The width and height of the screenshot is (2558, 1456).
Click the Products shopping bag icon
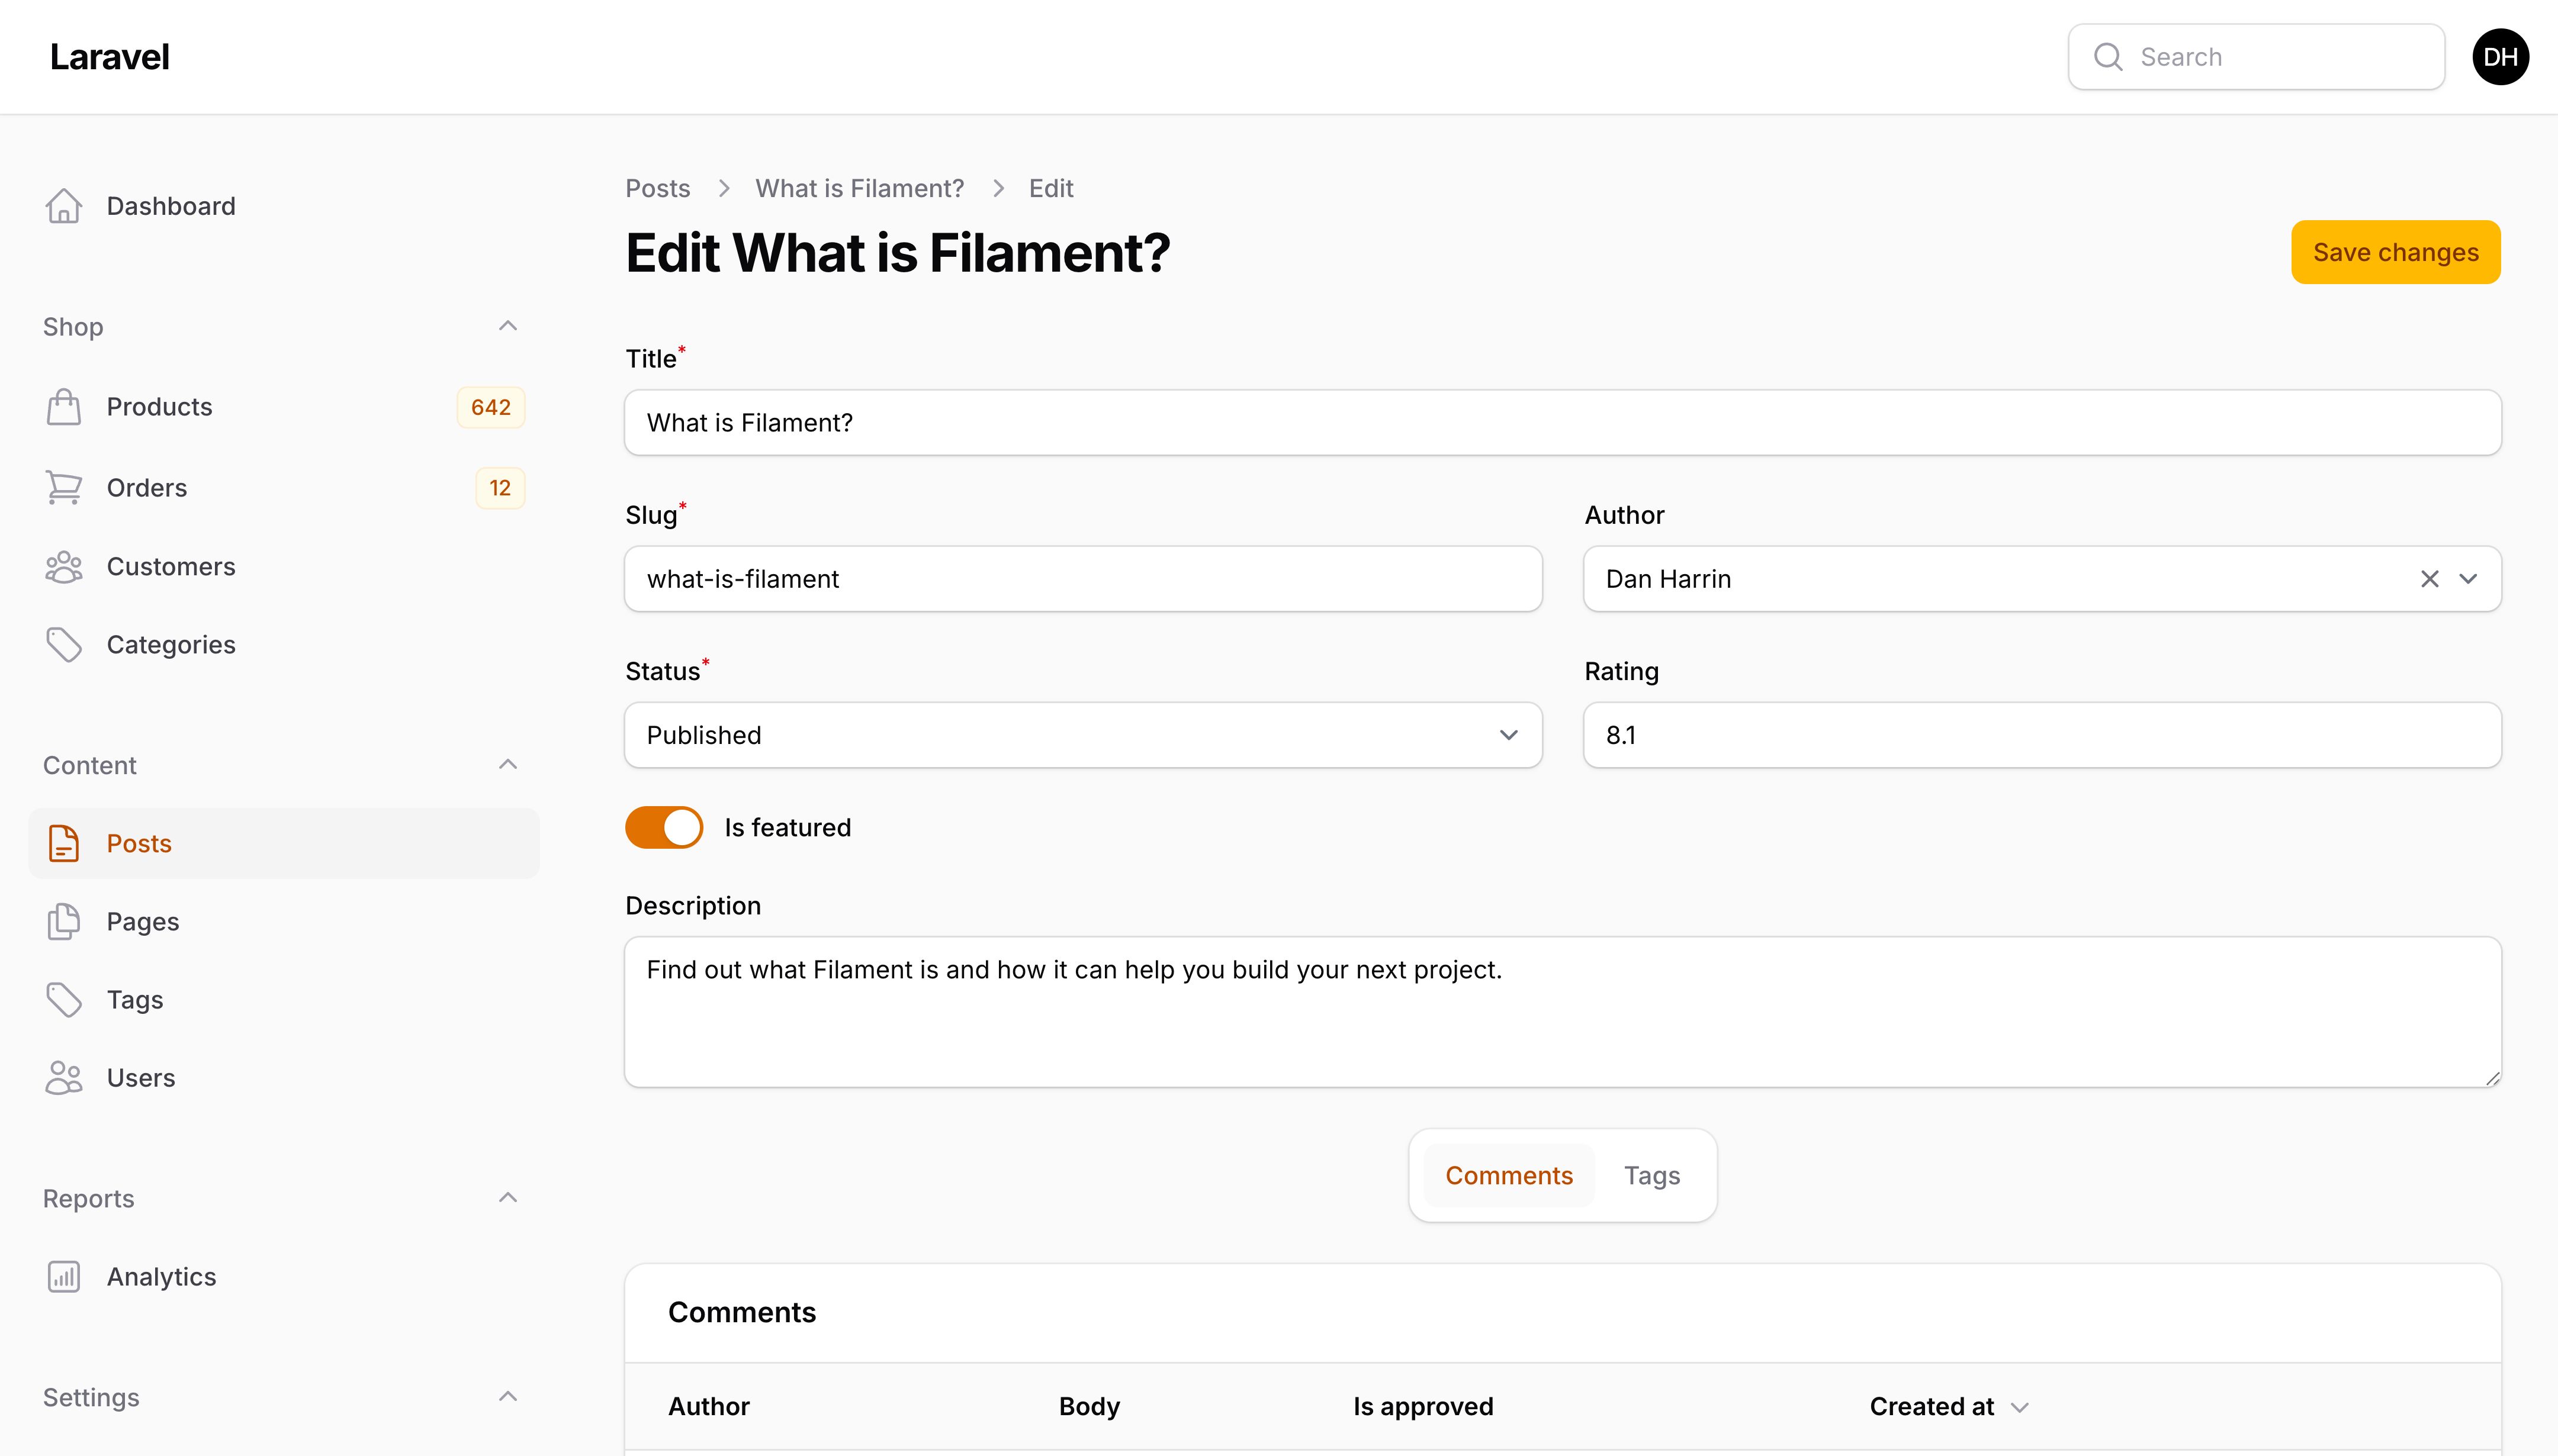[x=64, y=407]
